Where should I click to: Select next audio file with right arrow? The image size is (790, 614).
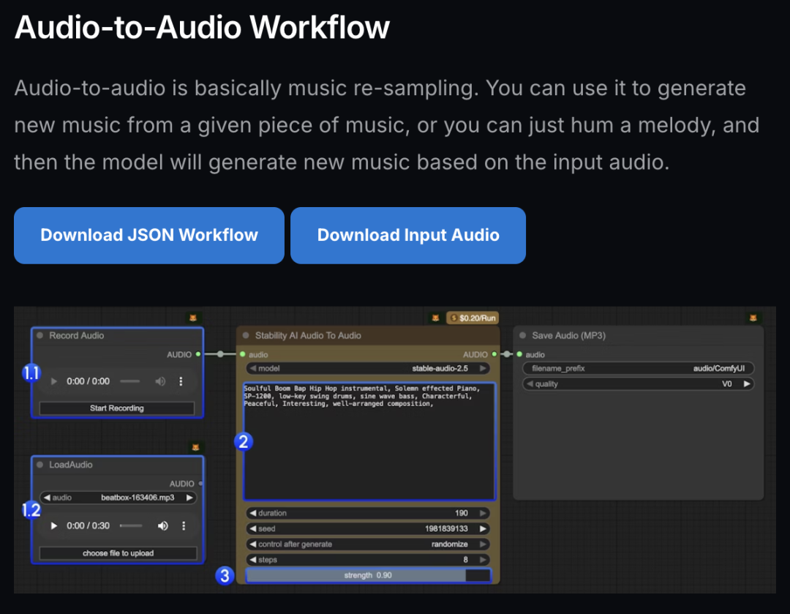click(x=189, y=498)
